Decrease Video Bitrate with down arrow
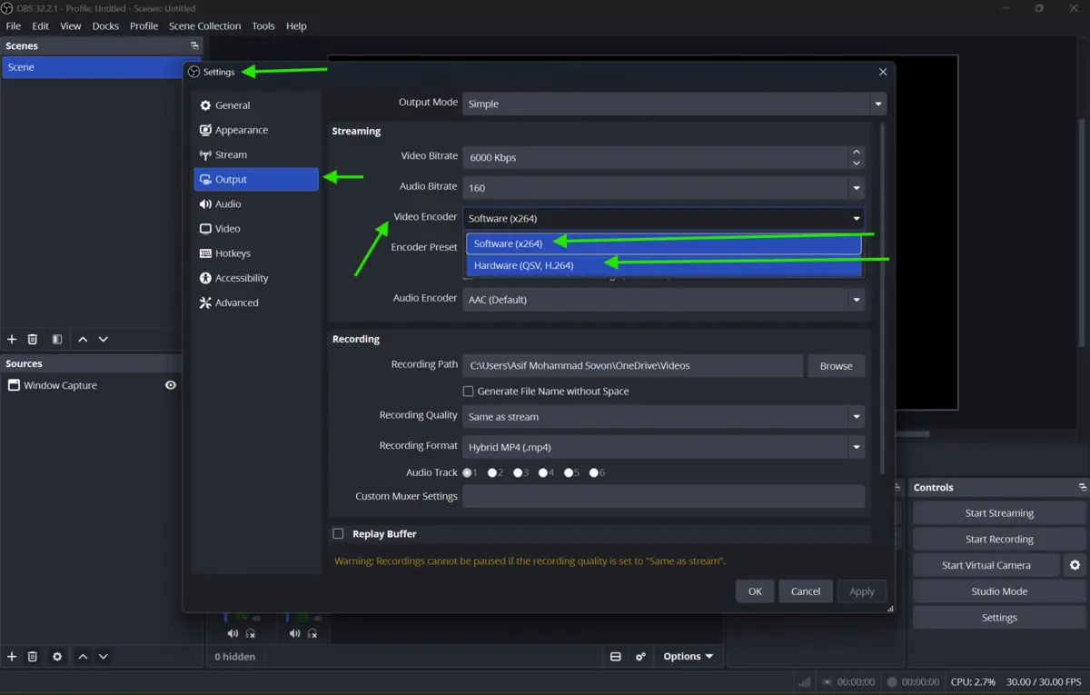Screen dimensions: 1090x695 tap(857, 164)
